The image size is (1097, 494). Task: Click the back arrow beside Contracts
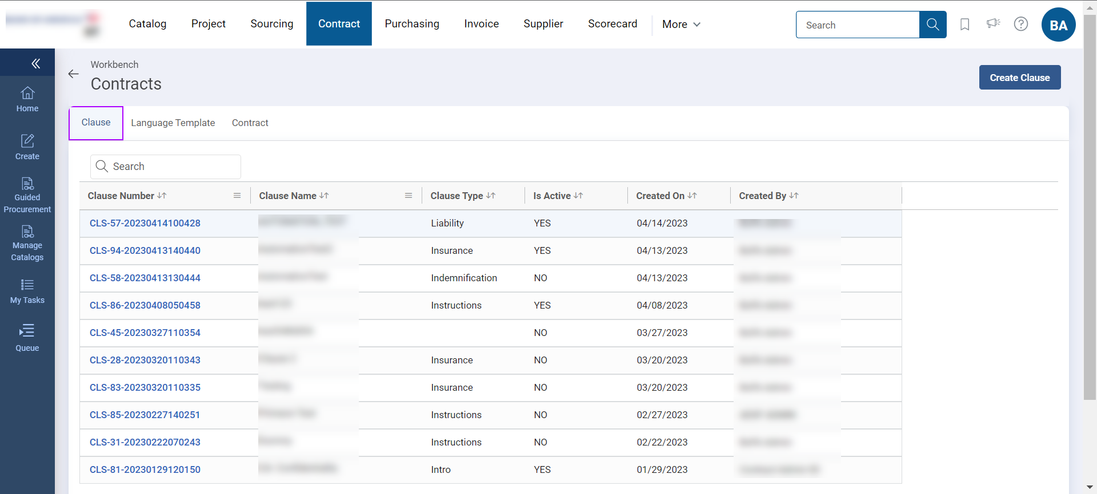point(73,74)
